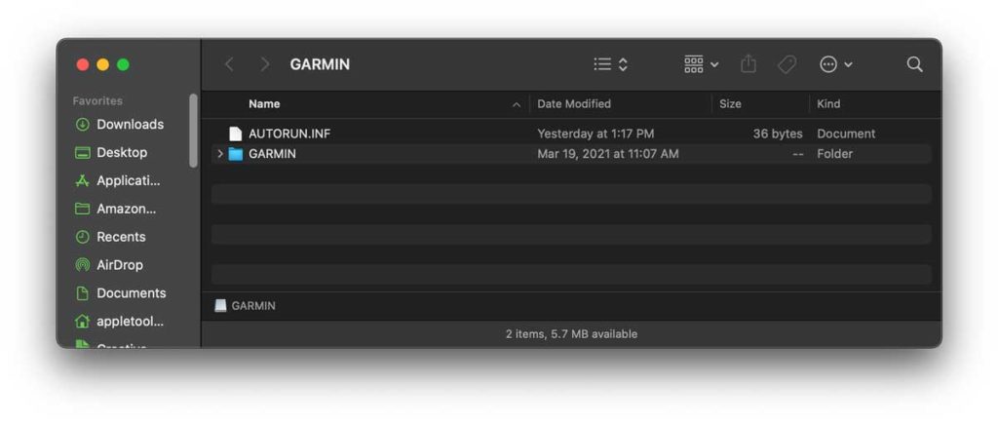Expand the GARMIN folder disclosure triangle
The image size is (998, 422).
point(220,154)
